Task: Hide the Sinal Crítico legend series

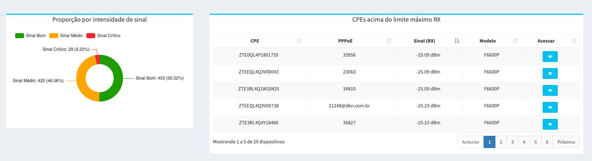Action: [103, 36]
